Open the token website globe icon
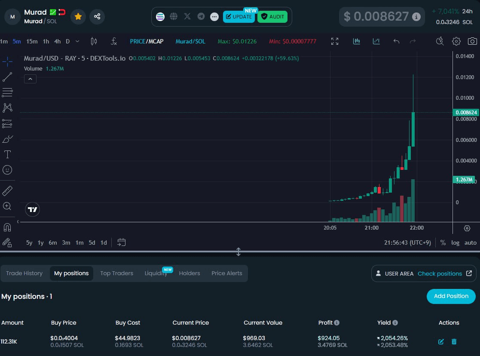Screen dimensions: 480x356 coord(174,16)
